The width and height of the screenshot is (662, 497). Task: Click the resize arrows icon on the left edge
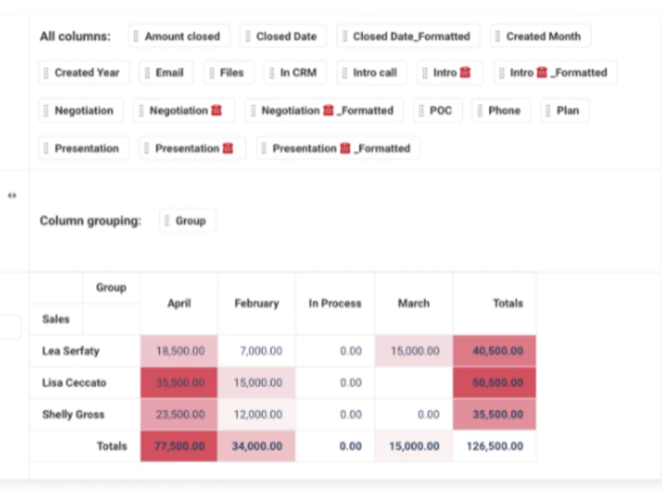click(11, 195)
